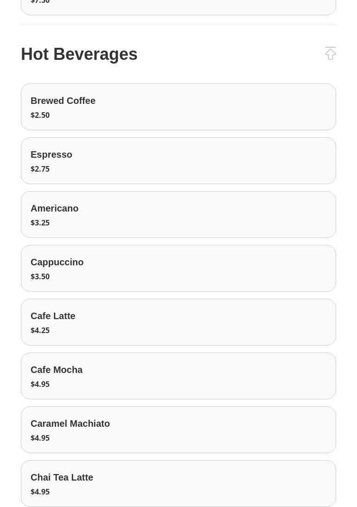Click the Chai Tea Latte $4.95 price
The height and width of the screenshot is (507, 357).
pos(40,492)
